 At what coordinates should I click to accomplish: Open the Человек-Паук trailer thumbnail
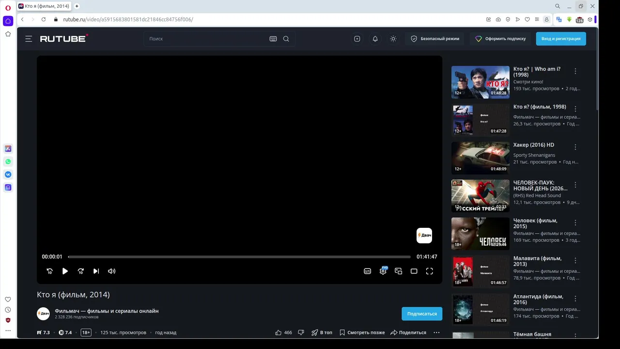(x=480, y=196)
